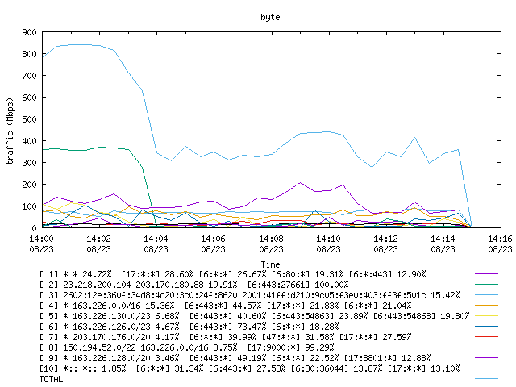Click TOTAL line spike near 14:13

[x=415, y=138]
